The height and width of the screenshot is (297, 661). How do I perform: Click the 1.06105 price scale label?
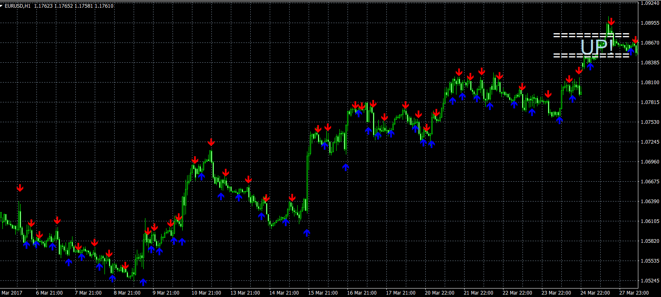(x=650, y=221)
